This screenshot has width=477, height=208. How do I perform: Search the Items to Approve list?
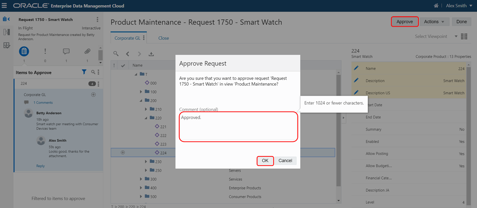[93, 72]
